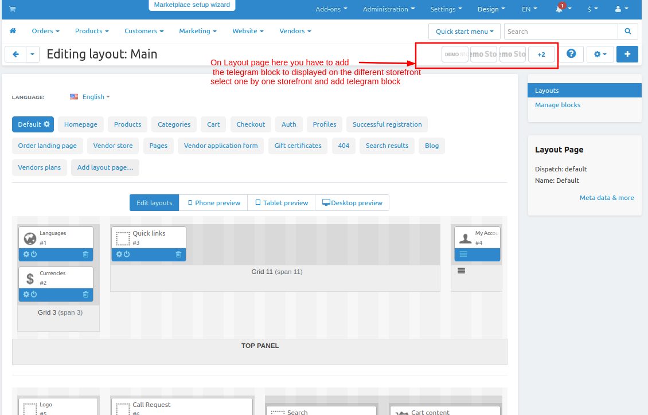The width and height of the screenshot is (648, 415).
Task: Open the Manage blocks link
Action: [x=557, y=105]
